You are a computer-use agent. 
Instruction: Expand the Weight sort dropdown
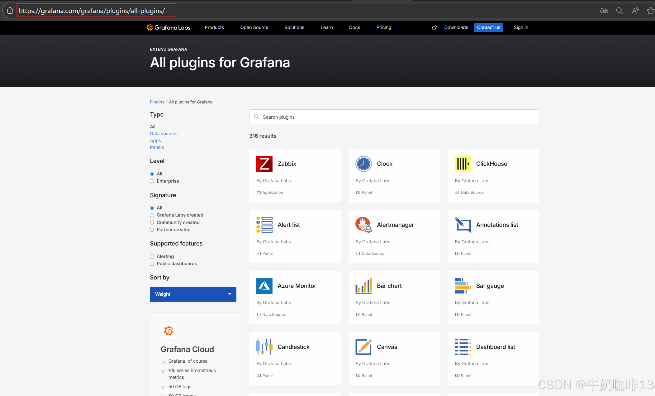pos(193,294)
